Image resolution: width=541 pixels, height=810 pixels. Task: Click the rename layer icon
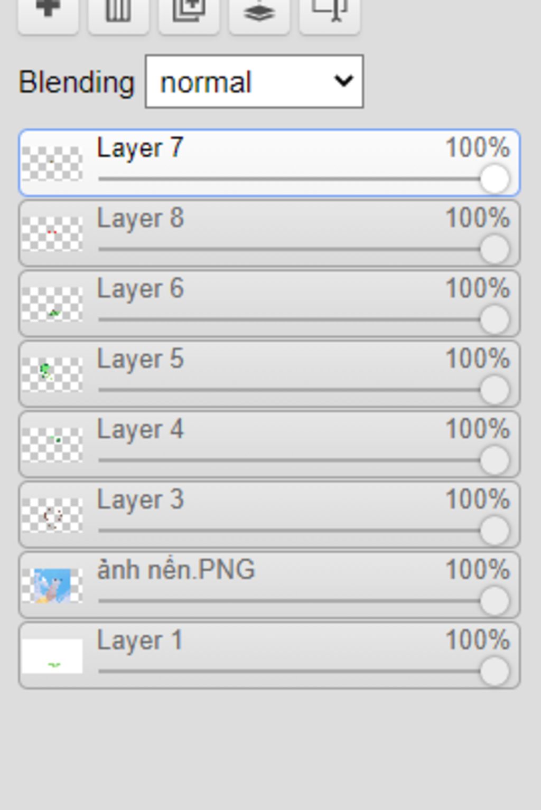(x=330, y=13)
